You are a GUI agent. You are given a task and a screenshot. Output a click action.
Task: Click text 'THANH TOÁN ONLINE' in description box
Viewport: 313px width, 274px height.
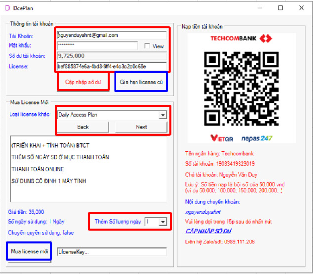[38, 169]
